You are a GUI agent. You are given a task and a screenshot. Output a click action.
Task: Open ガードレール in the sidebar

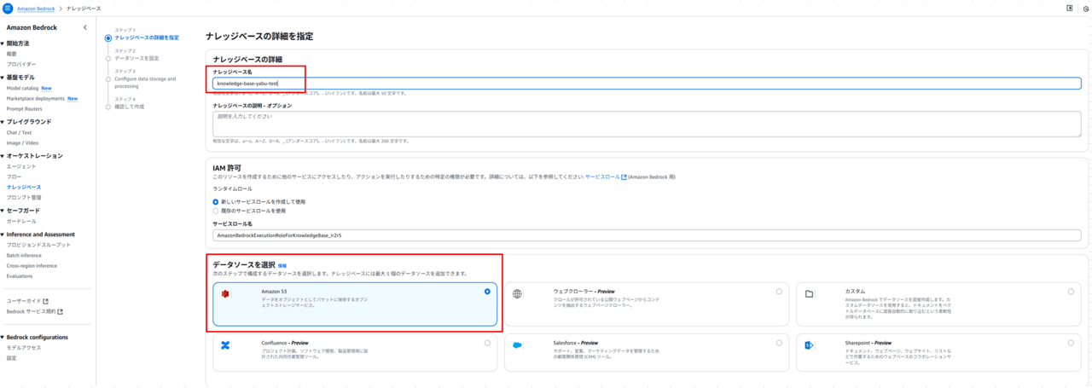(21, 221)
